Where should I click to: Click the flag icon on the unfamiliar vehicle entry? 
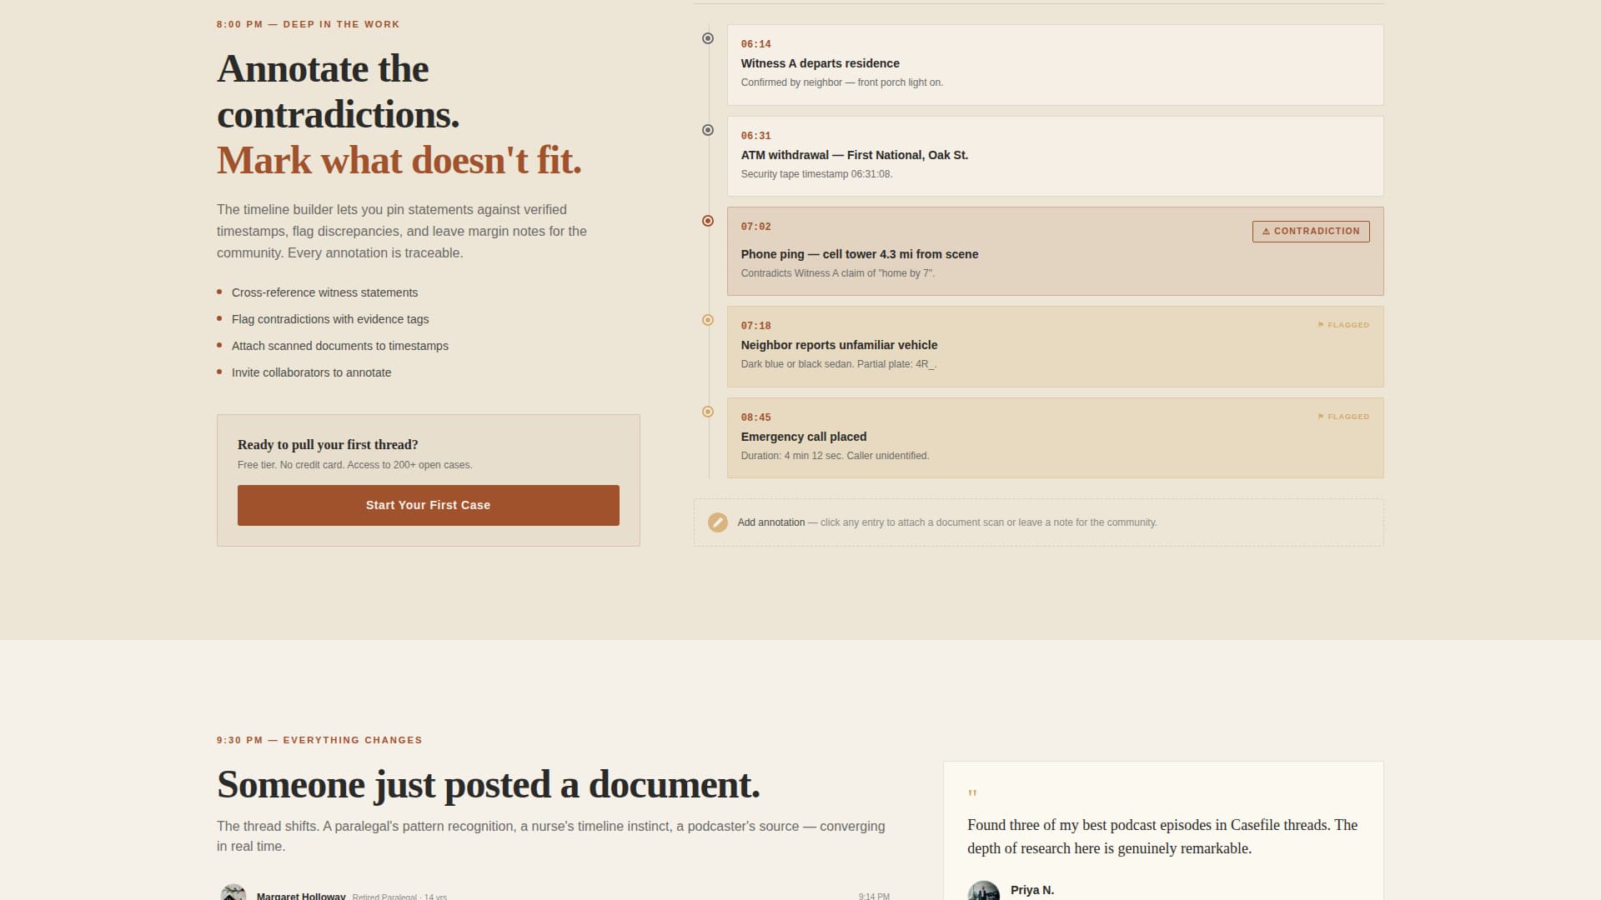click(x=1321, y=325)
